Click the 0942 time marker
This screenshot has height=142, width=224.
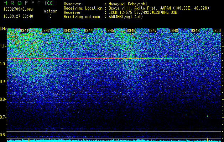click(46, 31)
